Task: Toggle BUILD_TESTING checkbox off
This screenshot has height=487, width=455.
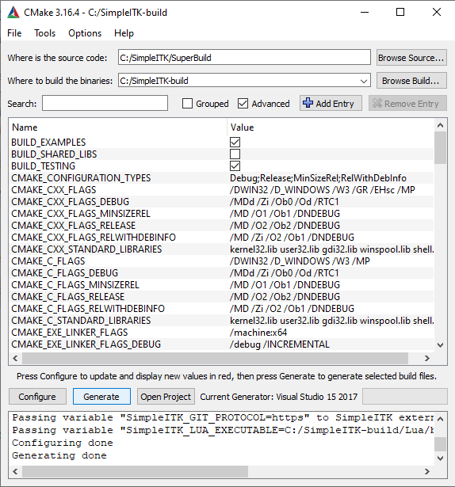Action: coord(235,166)
